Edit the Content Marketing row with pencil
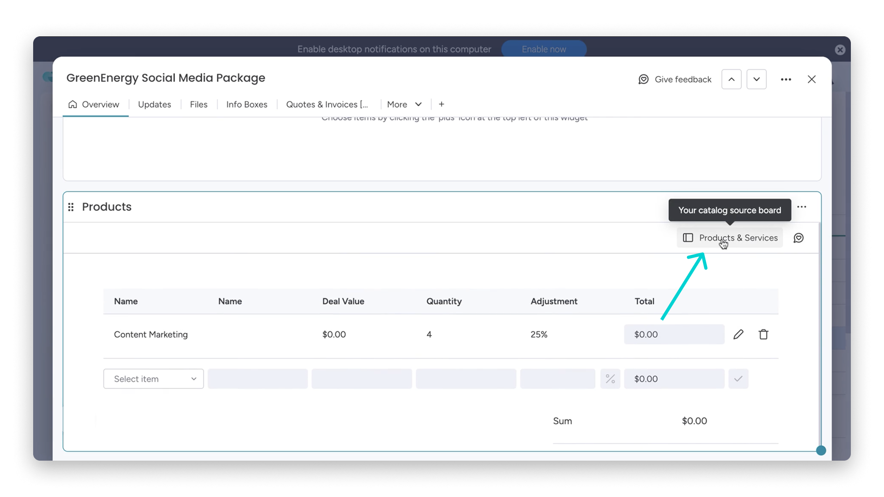This screenshot has width=884, height=497. point(739,335)
